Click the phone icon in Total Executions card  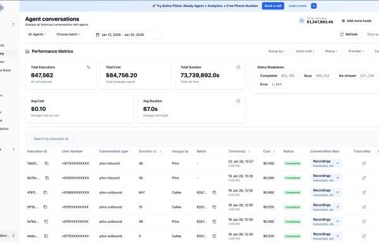pos(88,67)
